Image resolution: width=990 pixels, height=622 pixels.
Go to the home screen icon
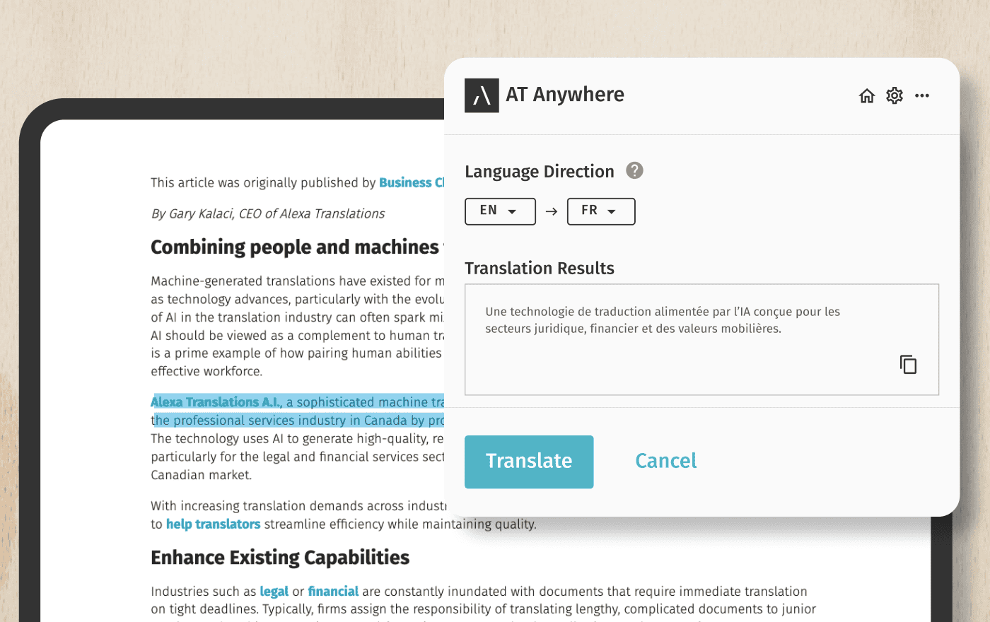point(867,95)
